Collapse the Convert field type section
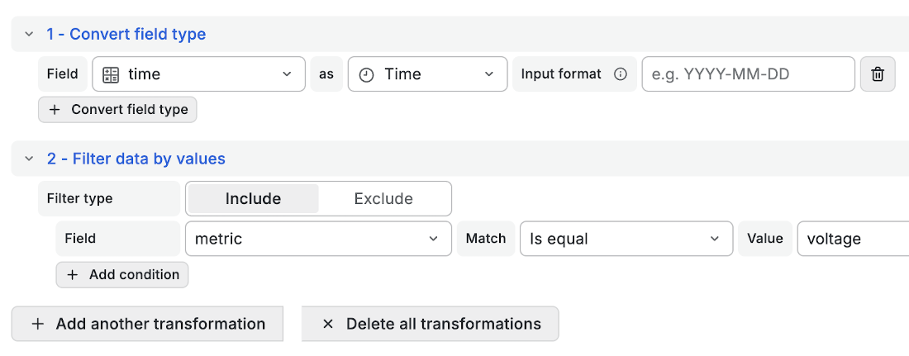The height and width of the screenshot is (356, 909). (29, 34)
